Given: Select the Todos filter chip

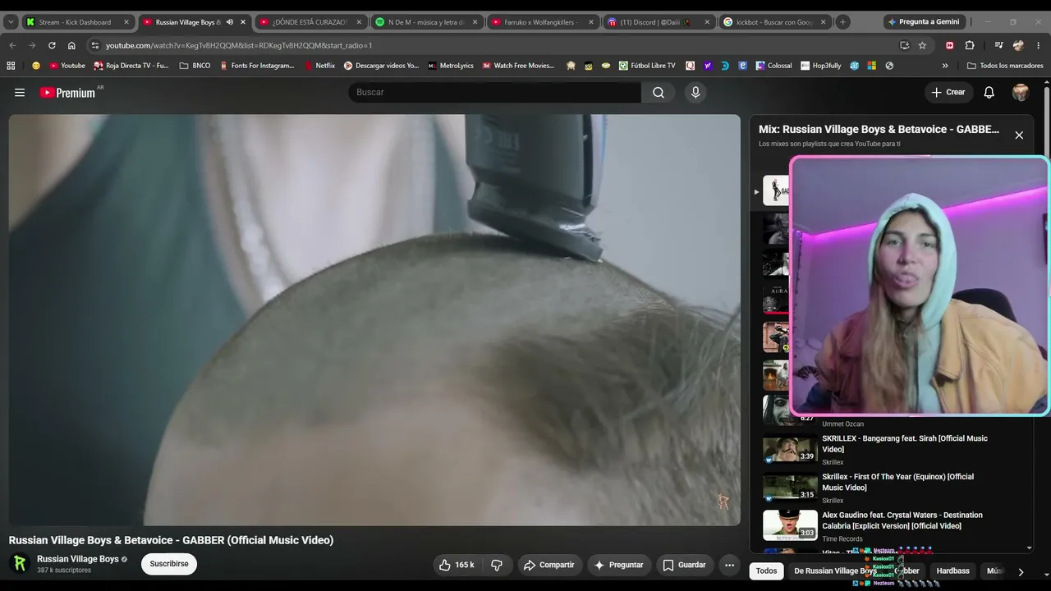Looking at the screenshot, I should [x=766, y=571].
